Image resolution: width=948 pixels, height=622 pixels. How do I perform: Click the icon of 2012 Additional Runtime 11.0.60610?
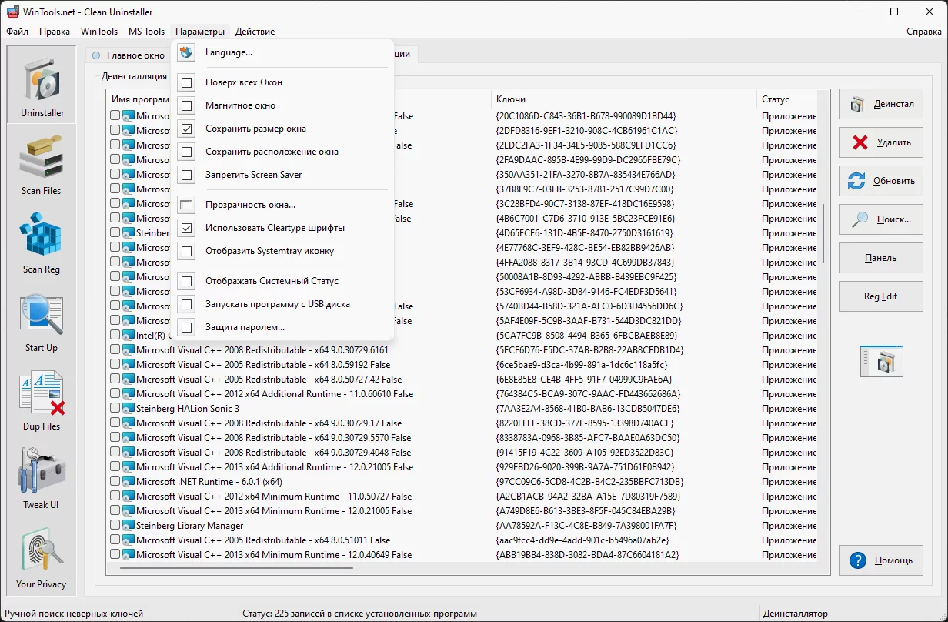[x=129, y=394]
